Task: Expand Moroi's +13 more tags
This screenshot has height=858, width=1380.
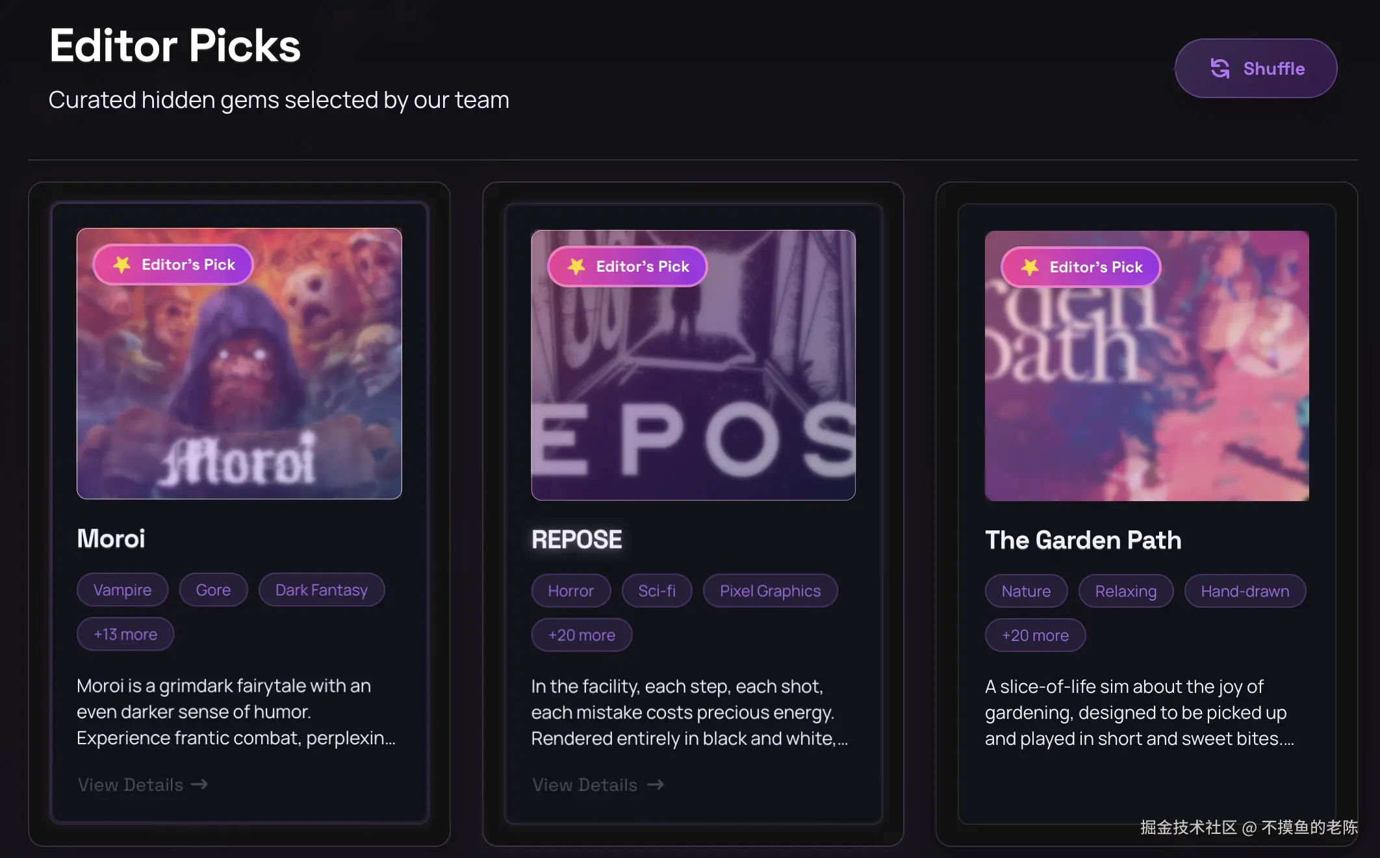Action: 125,634
